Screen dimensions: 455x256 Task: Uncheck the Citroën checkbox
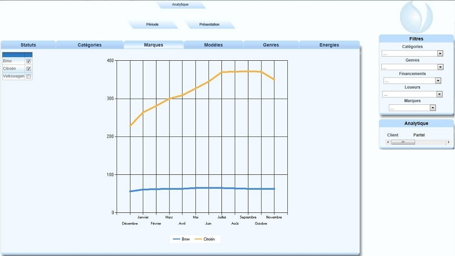tap(29, 69)
